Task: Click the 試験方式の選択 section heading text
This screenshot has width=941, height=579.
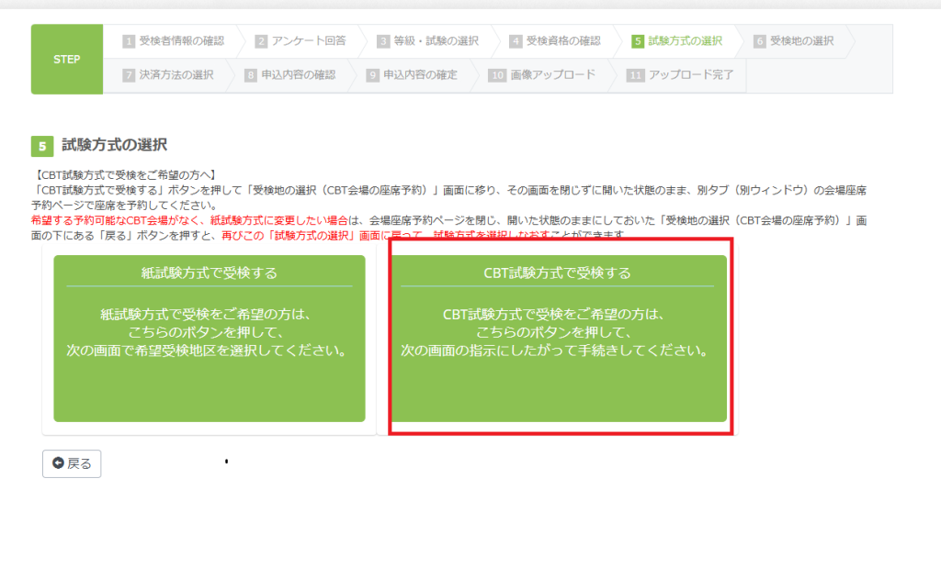Action: click(114, 145)
